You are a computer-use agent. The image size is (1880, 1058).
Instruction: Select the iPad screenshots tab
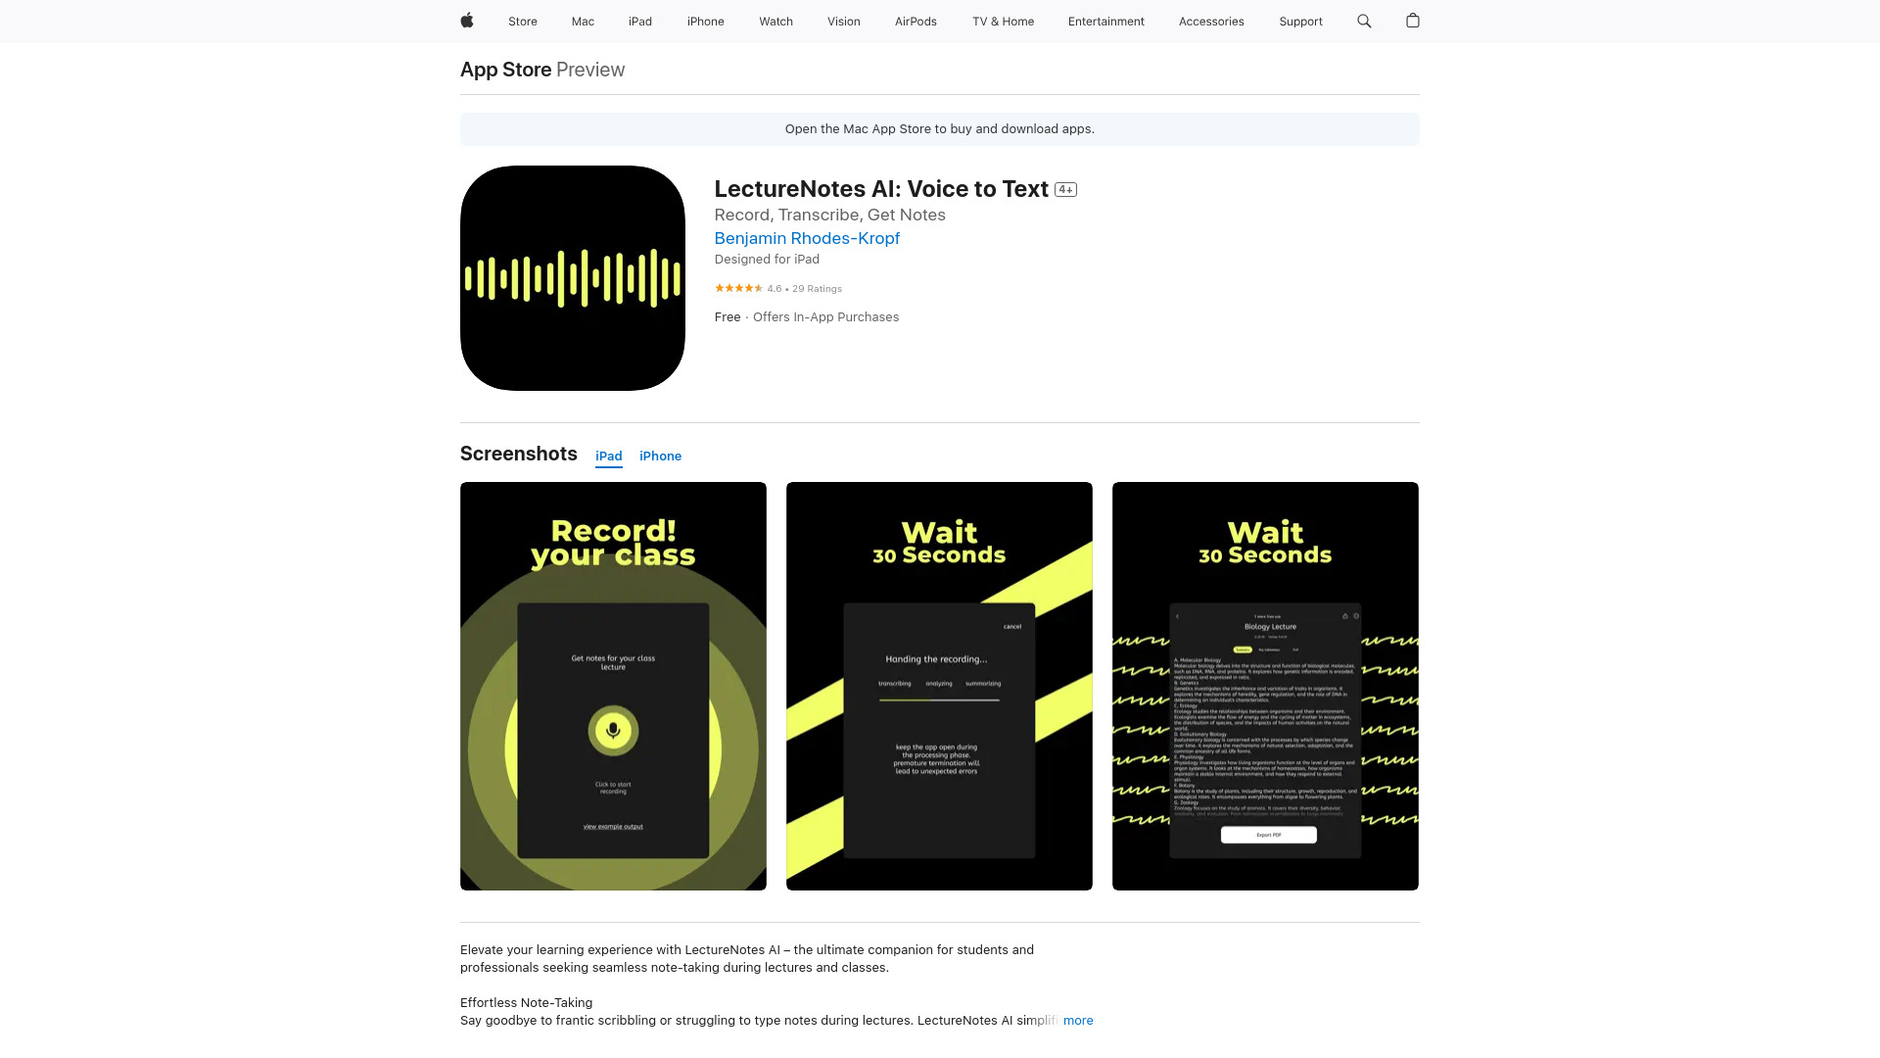(608, 456)
